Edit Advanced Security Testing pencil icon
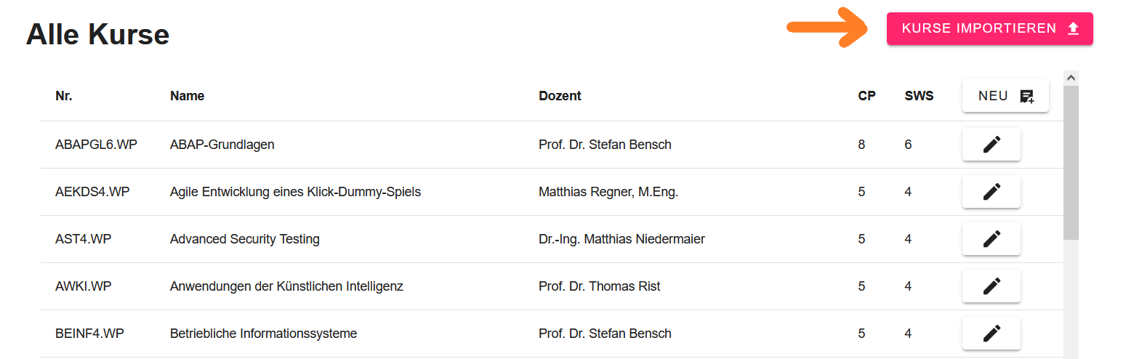Viewport: 1134px width, 359px height. point(991,238)
